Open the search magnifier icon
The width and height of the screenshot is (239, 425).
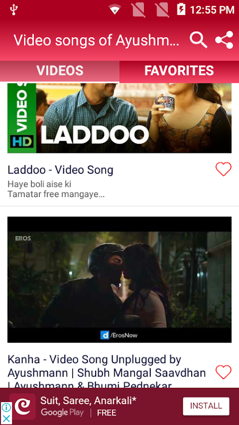198,40
